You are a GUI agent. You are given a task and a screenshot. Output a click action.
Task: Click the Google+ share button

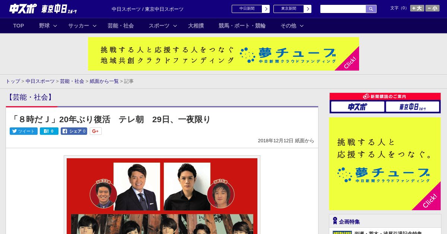point(95,131)
